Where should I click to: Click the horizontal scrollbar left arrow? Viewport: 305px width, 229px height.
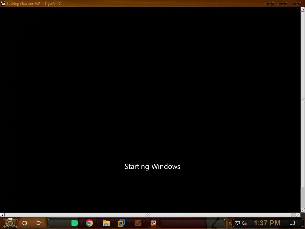click(2, 215)
